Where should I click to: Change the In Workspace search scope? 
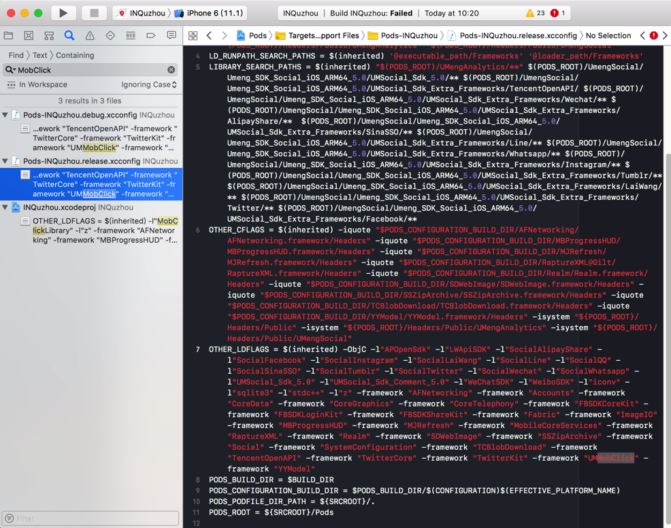(x=37, y=84)
